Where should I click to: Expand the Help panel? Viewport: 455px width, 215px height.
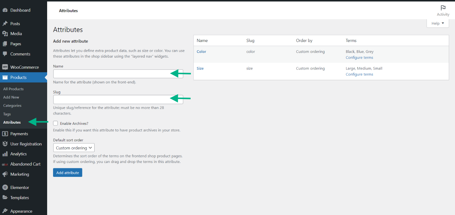click(438, 23)
